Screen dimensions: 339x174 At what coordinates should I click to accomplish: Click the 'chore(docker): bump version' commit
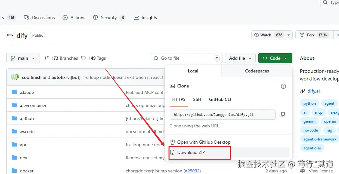pos(154,171)
